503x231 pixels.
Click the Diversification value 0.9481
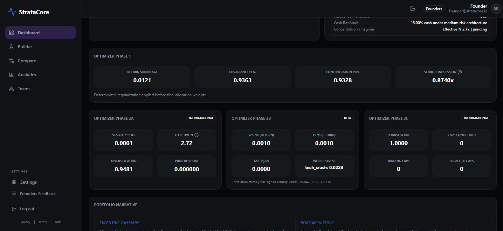[x=124, y=169]
